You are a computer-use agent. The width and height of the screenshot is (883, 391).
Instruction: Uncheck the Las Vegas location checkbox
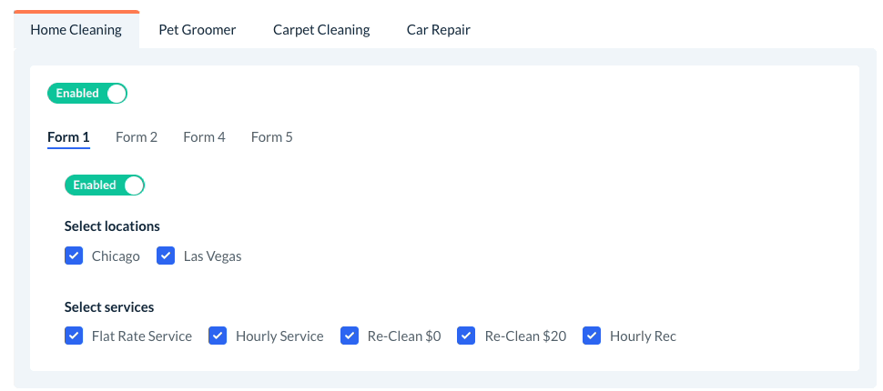click(x=166, y=256)
